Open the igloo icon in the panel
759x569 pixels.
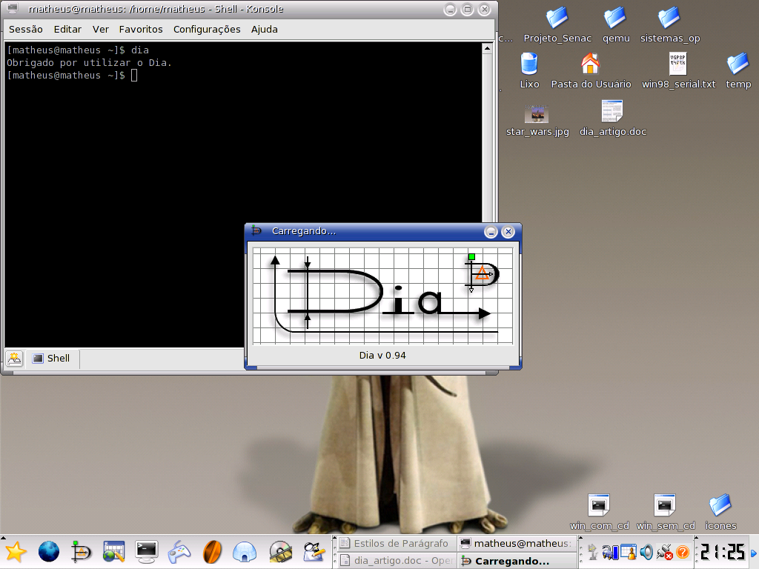coord(245,552)
